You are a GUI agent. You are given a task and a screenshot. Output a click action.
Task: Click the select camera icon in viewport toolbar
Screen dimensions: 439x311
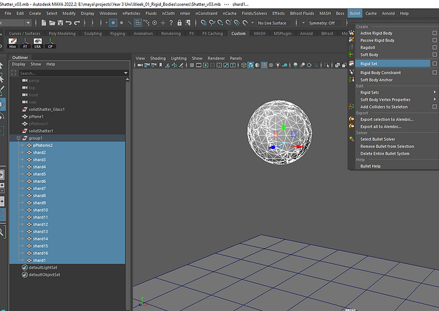[x=140, y=65]
